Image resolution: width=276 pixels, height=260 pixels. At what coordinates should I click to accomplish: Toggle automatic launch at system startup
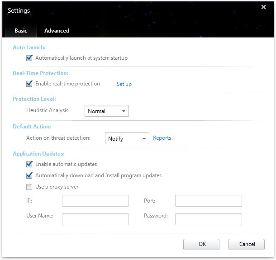click(29, 58)
